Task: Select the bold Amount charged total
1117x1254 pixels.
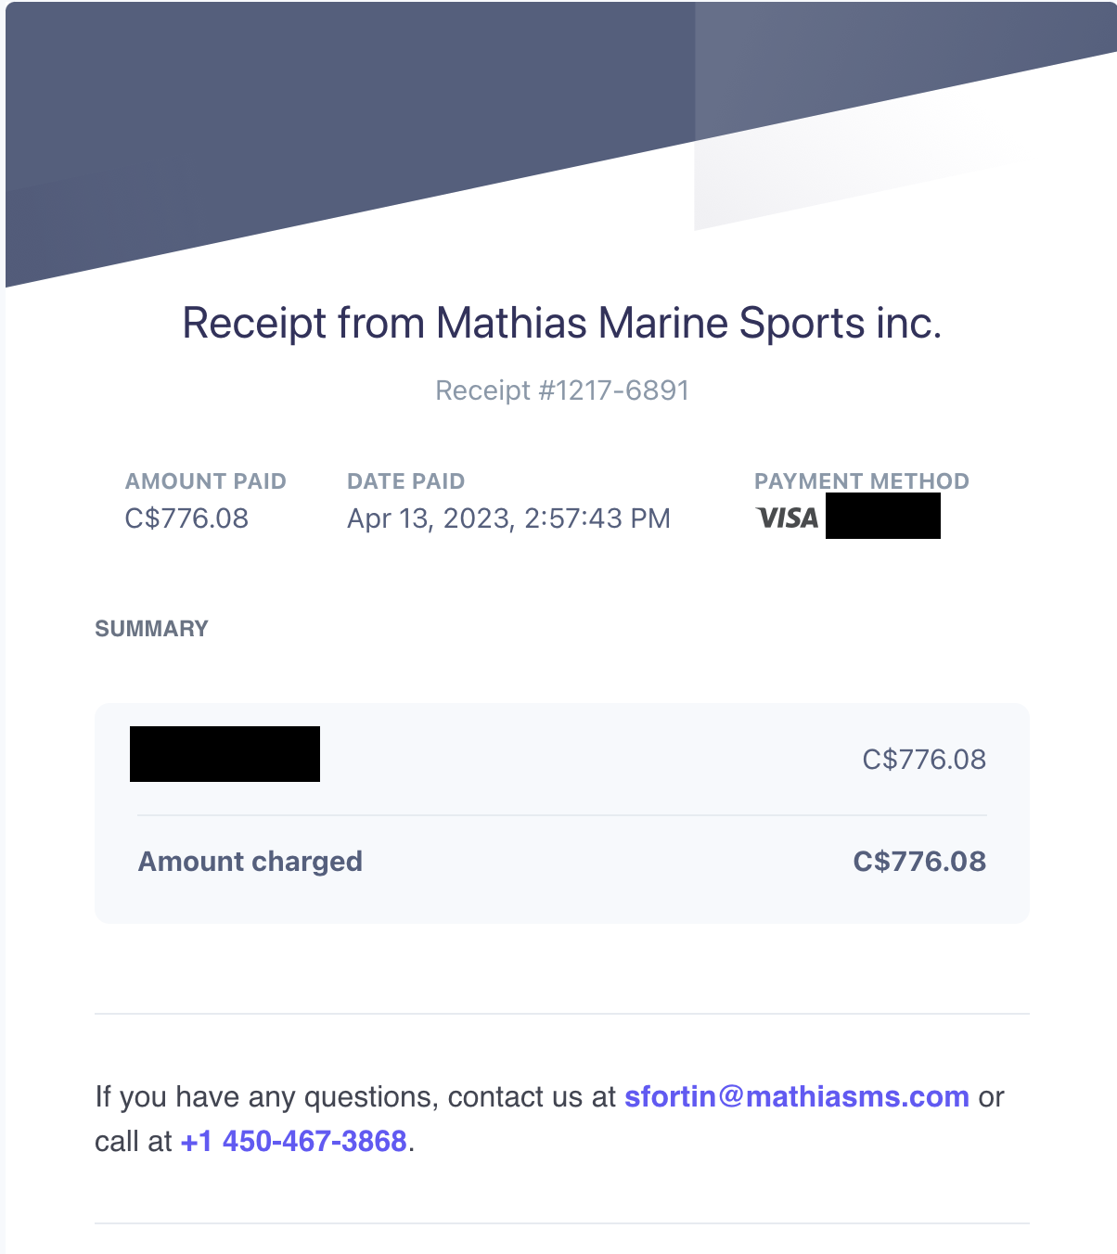Action: click(x=919, y=862)
